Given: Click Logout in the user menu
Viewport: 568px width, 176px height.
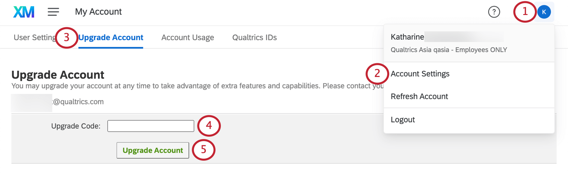Looking at the screenshot, I should (x=403, y=120).
